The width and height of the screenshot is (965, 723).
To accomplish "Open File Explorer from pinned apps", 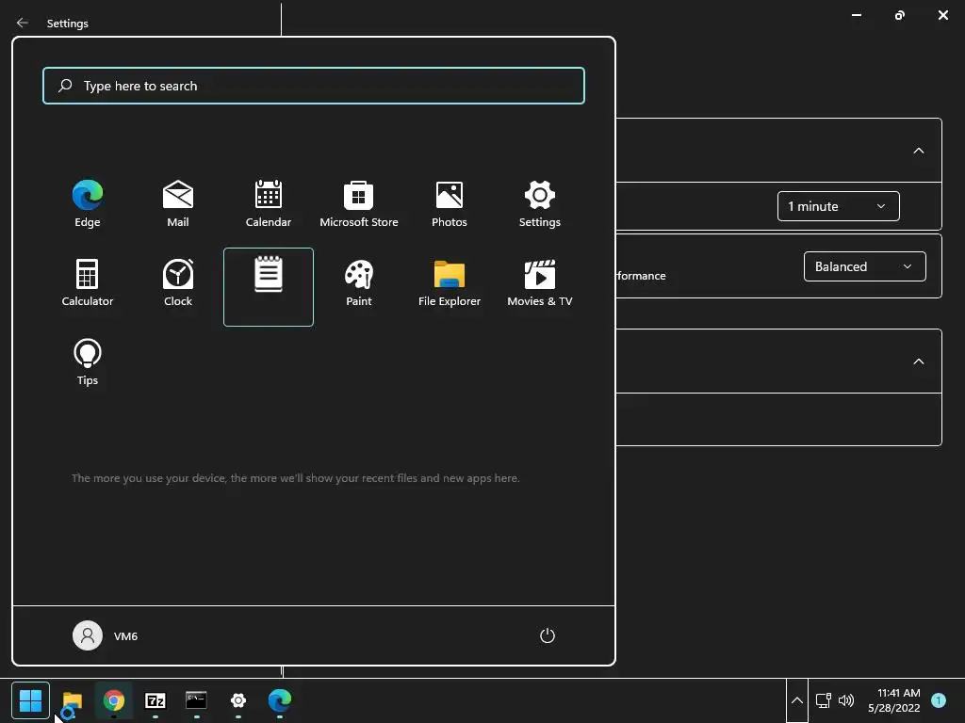I will pyautogui.click(x=450, y=282).
